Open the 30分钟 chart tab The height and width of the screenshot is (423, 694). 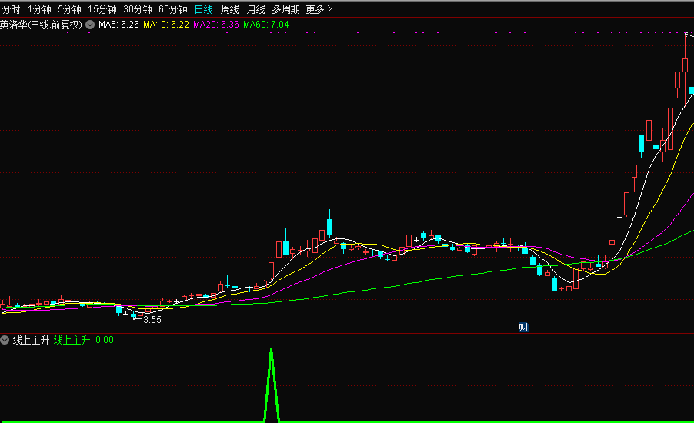(138, 9)
